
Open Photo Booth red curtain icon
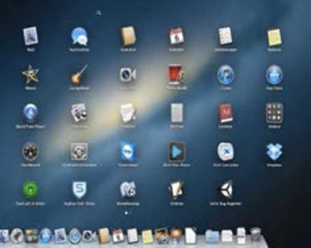176,75
